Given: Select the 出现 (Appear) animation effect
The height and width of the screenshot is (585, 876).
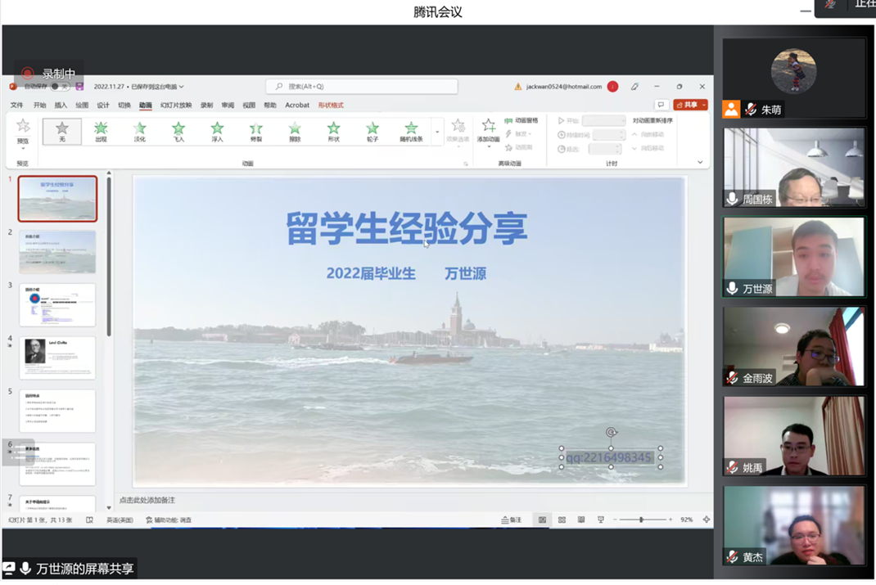Looking at the screenshot, I should (x=101, y=131).
